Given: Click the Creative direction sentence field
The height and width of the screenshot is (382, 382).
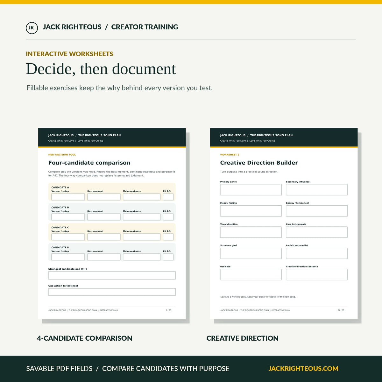Looking at the screenshot, I should click(x=317, y=275).
